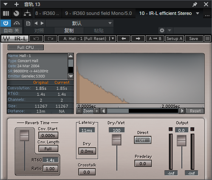Viewport: 212px width, 180px height.
Task: Expand the plugin tab list dropdown arrow
Action: point(198,13)
